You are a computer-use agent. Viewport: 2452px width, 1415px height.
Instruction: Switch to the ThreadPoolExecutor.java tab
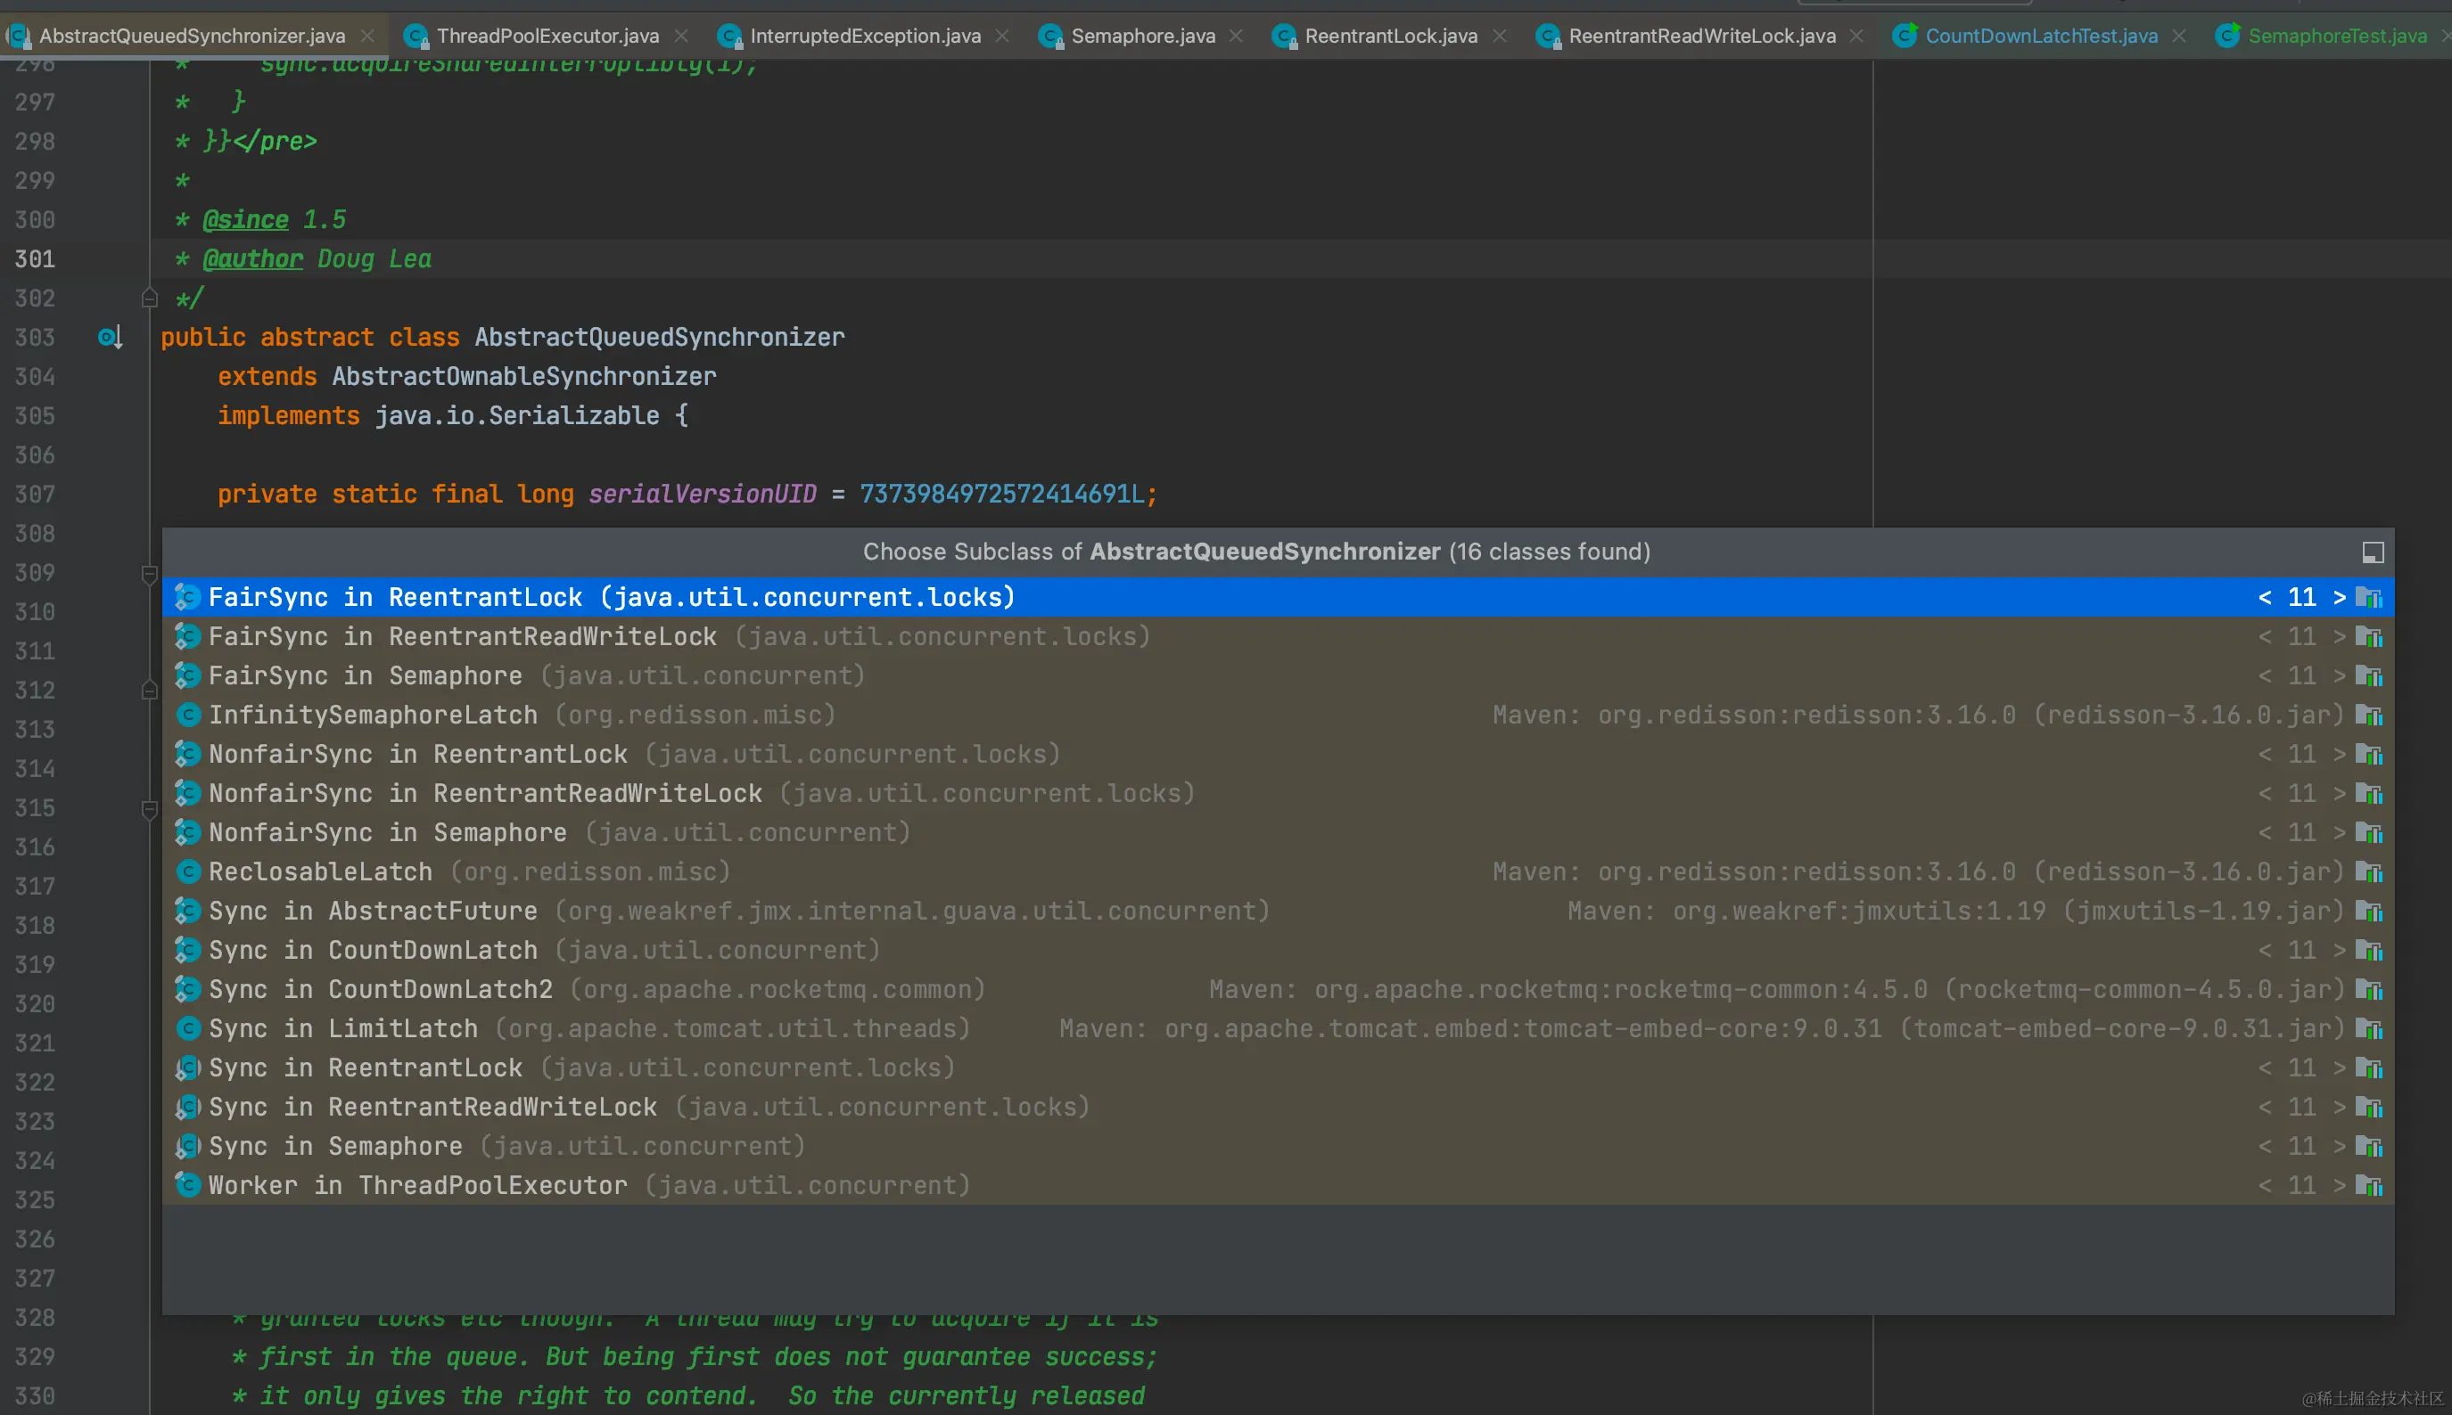[x=547, y=36]
